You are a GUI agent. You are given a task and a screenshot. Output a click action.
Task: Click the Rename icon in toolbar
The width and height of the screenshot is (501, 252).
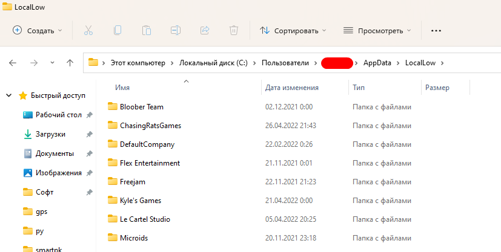pyautogui.click(x=176, y=30)
